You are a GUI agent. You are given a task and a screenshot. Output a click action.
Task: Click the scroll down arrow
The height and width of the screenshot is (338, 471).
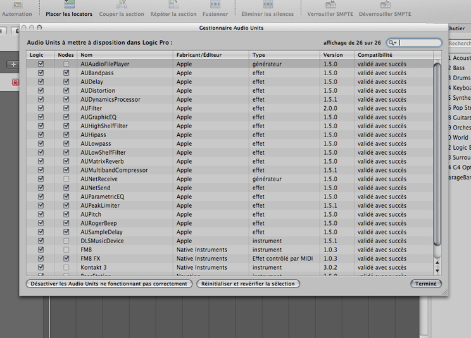click(437, 270)
